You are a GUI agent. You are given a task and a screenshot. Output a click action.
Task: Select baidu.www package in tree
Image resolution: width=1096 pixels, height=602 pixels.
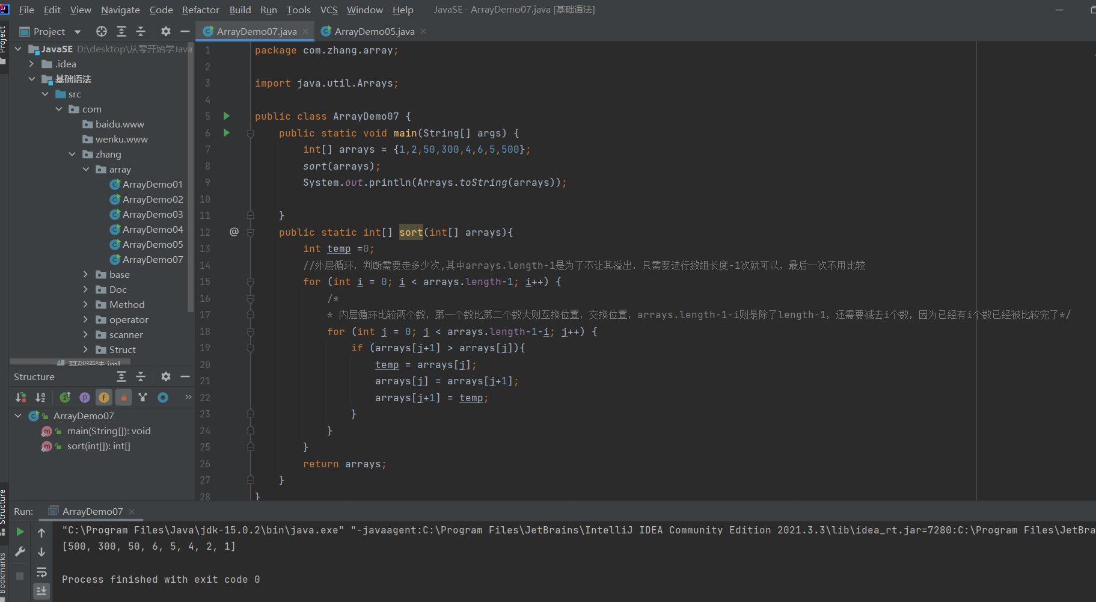120,124
